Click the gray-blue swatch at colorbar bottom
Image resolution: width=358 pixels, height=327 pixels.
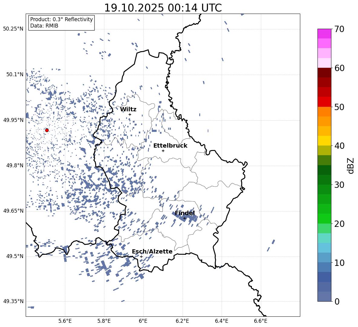point(324,296)
